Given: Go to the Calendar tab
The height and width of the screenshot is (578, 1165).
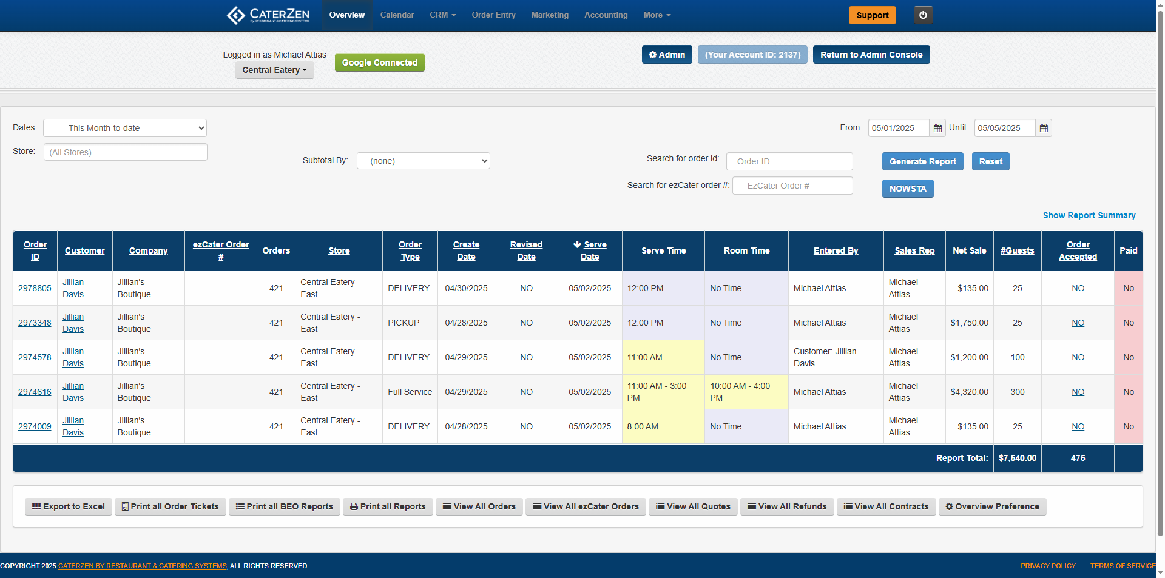Looking at the screenshot, I should pyautogui.click(x=397, y=15).
